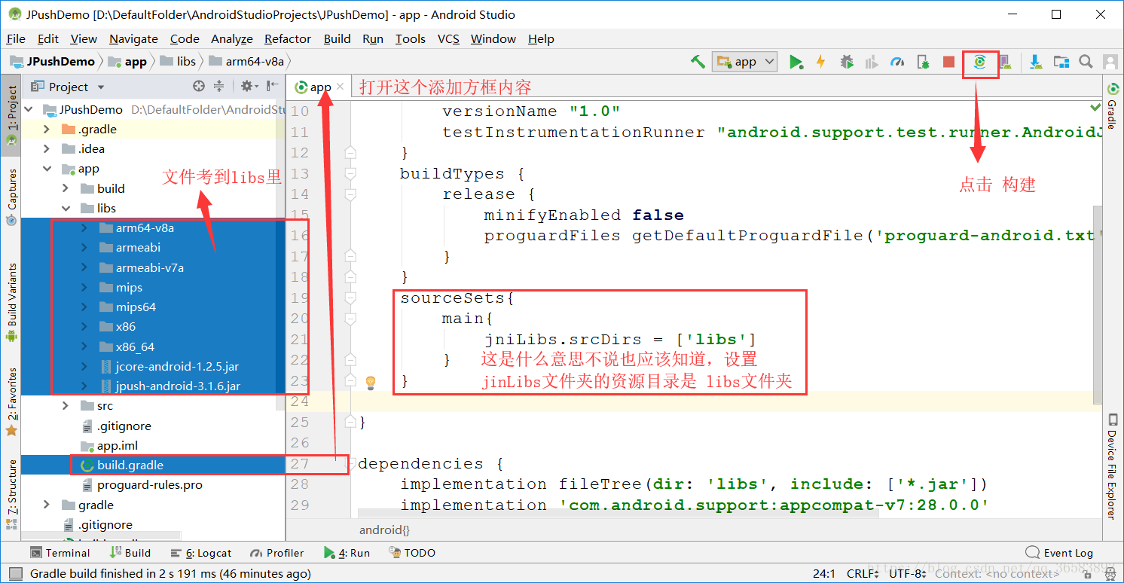Open the Profiler tool window
Image resolution: width=1124 pixels, height=583 pixels.
pyautogui.click(x=276, y=553)
